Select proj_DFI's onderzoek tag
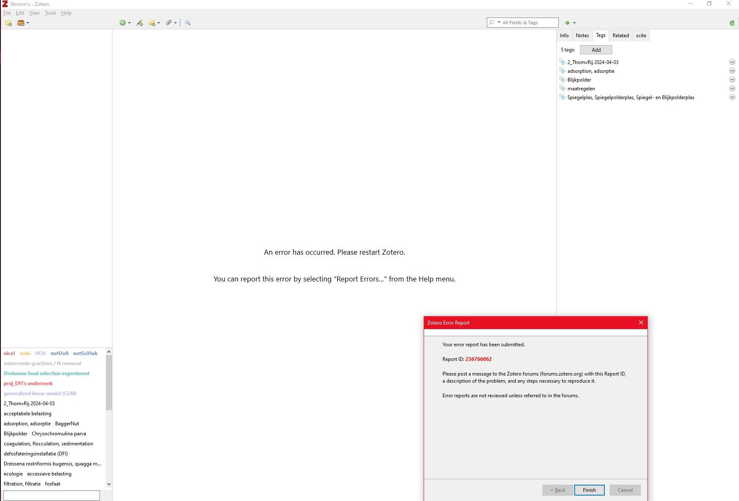This screenshot has height=501, width=739. (x=28, y=383)
